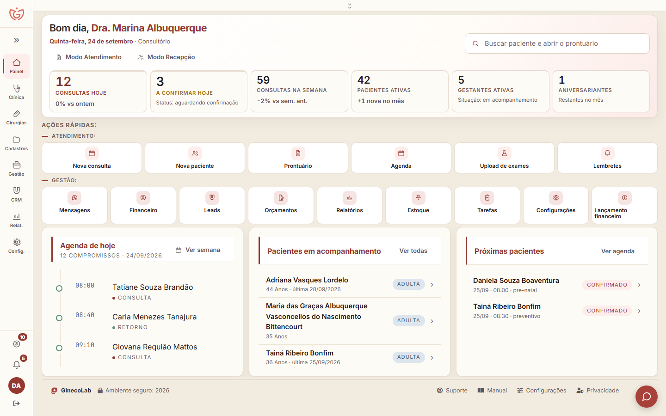Viewport: 666px width, 416px height.
Task: Open the sidebar icon with badge 10
Action: [17, 343]
